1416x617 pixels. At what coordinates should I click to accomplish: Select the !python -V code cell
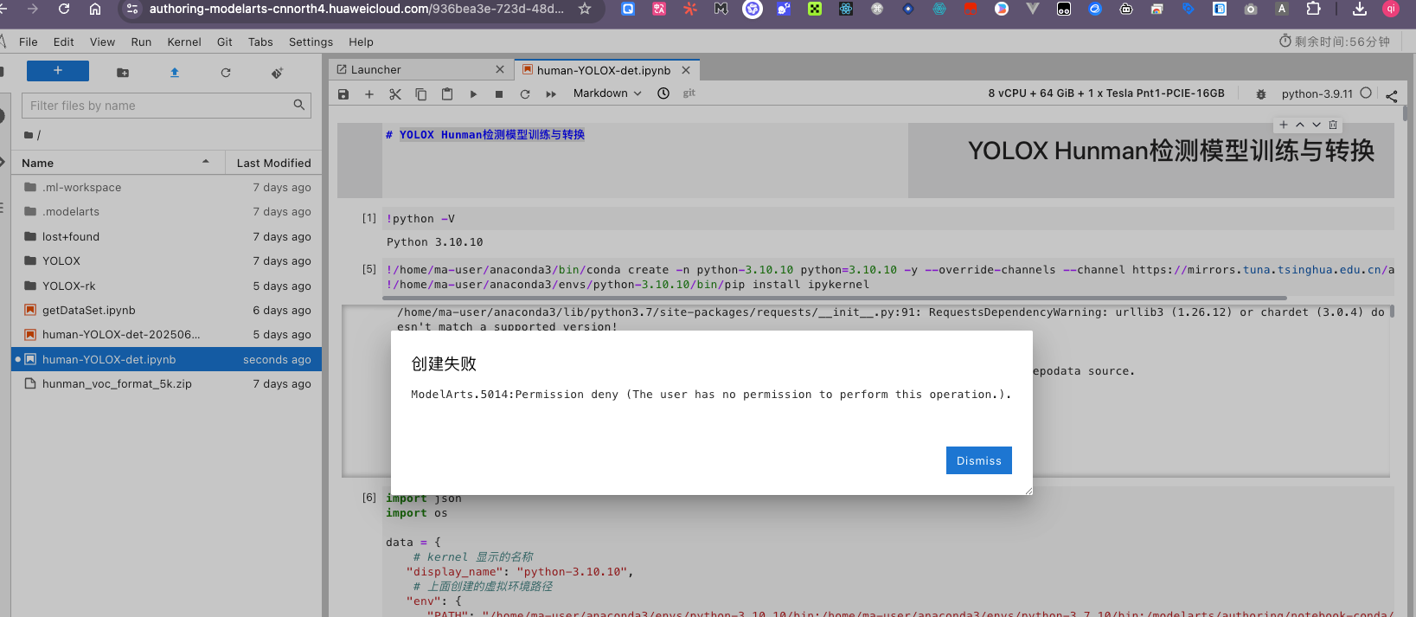888,219
